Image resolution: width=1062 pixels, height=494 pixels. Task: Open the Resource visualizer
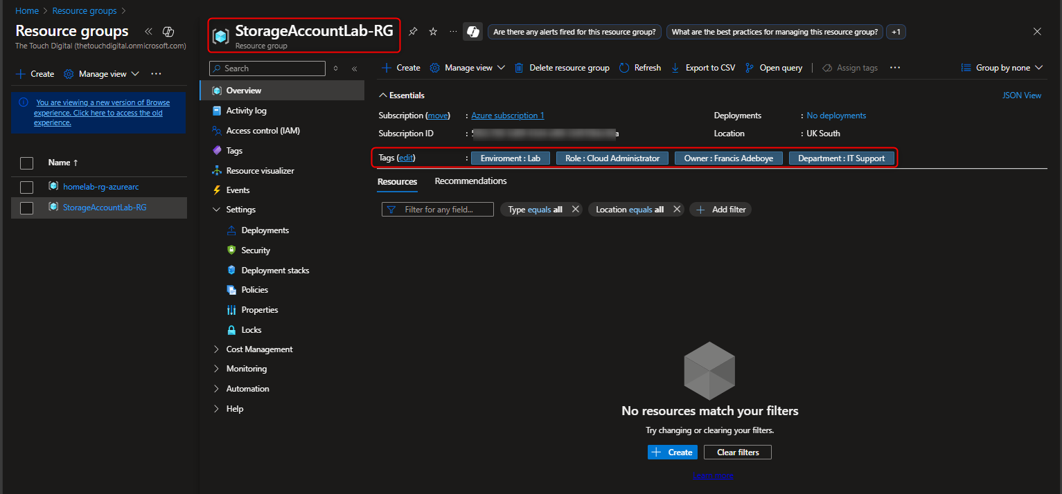click(x=260, y=170)
